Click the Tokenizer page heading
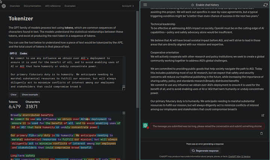This screenshot has width=270, height=160. pyautogui.click(x=21, y=19)
